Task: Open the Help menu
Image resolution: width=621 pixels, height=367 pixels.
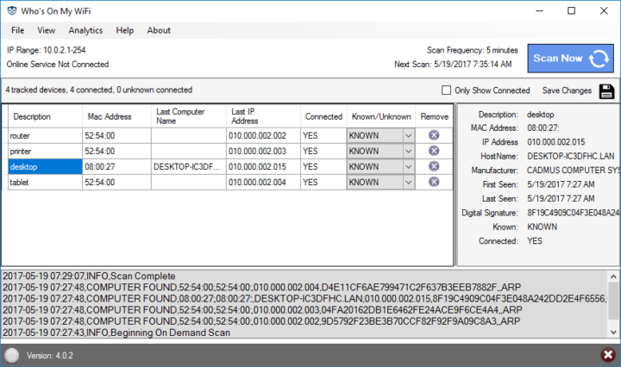Action: click(125, 30)
